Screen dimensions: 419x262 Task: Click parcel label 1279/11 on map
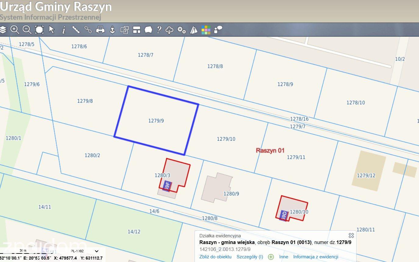coord(296,157)
